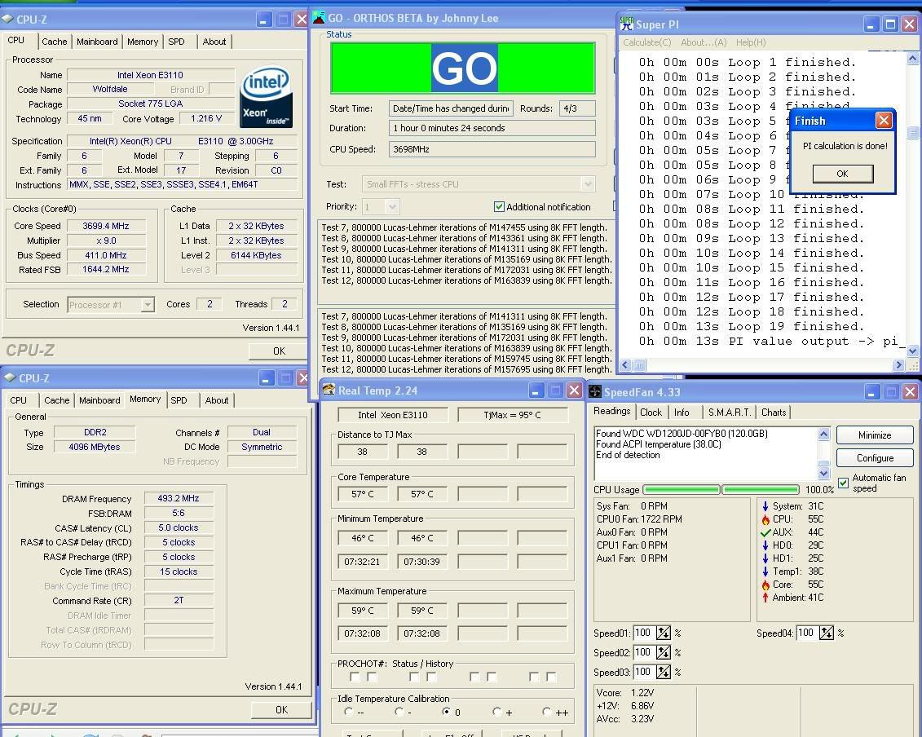The image size is (922, 737).
Task: Open the Charts tab in SpeedFan
Action: pos(773,413)
